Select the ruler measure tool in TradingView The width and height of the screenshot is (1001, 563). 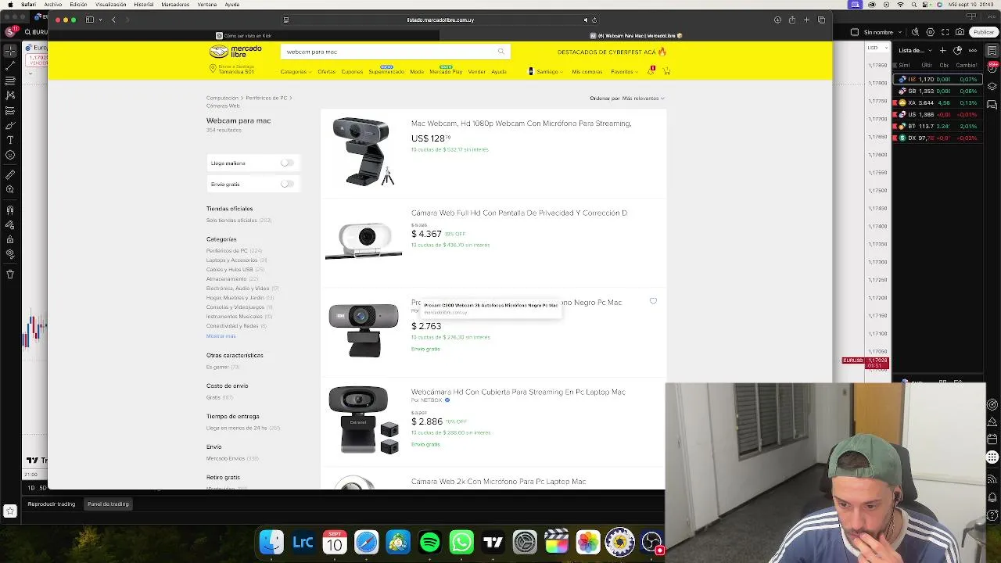click(10, 174)
